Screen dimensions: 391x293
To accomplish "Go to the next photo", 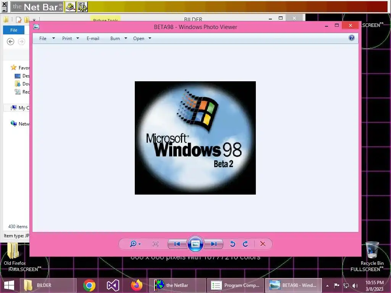I will click(214, 244).
